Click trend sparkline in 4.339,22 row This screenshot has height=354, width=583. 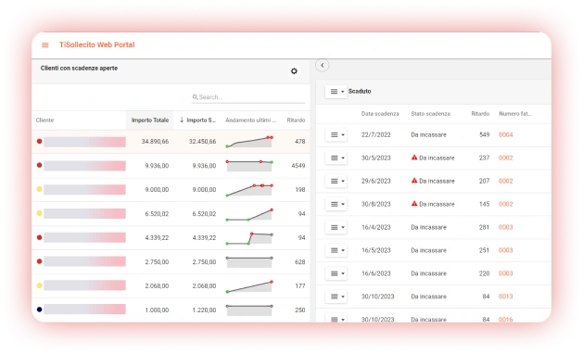[x=249, y=238]
